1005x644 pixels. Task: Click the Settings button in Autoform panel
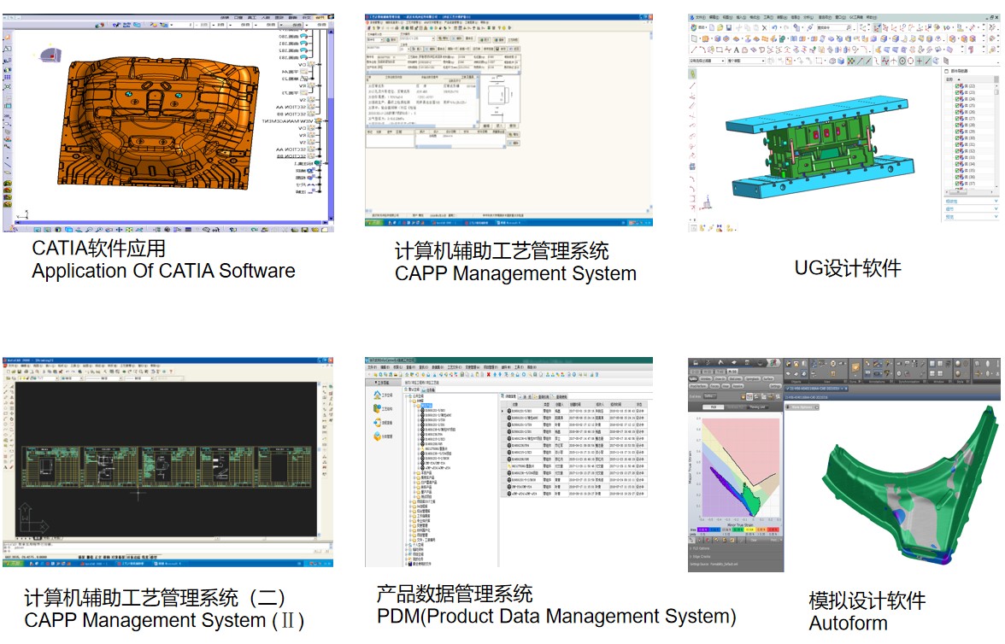[775, 386]
